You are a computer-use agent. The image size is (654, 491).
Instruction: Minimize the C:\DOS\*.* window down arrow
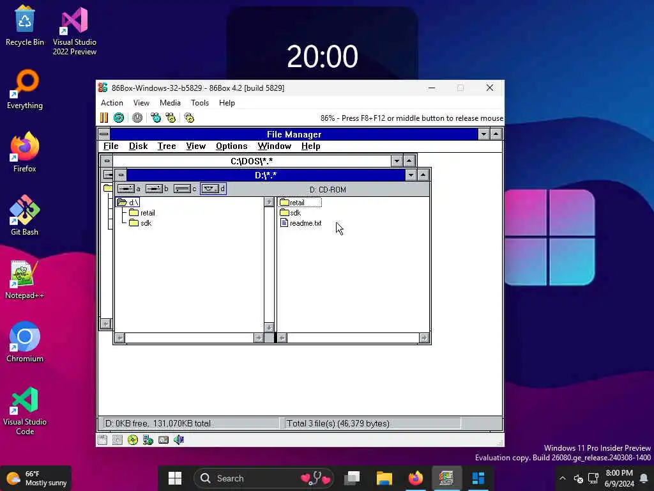[397, 160]
